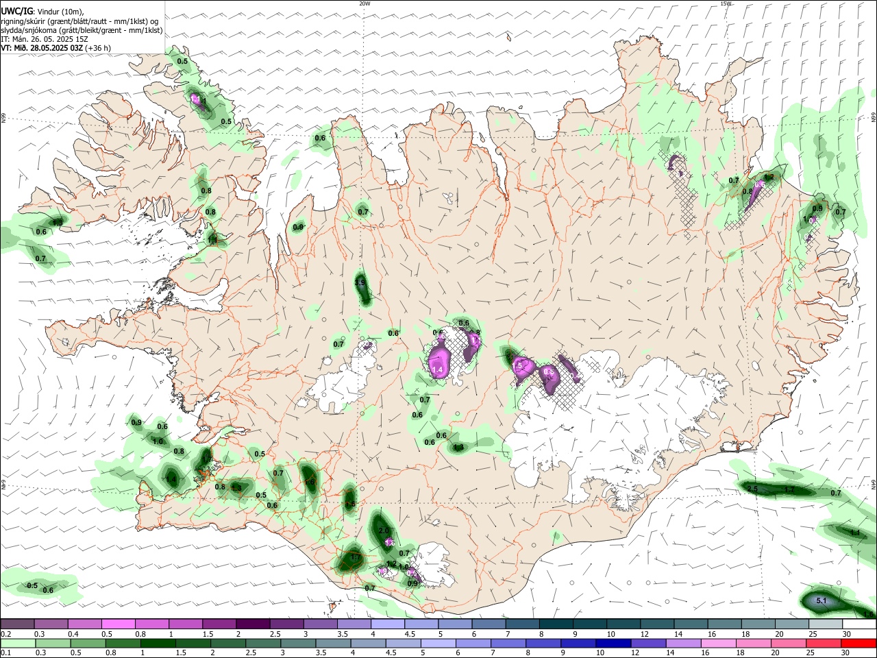Click the 20W longitude label
Image resolution: width=877 pixels, height=658 pixels.
(365, 3)
